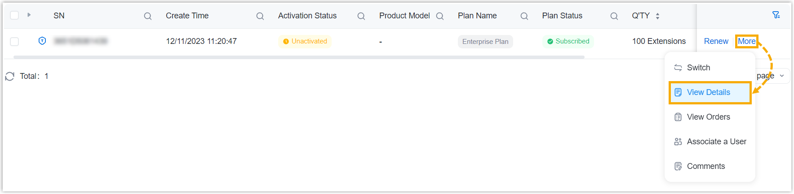
Task: Choose Switch in the More menu
Action: (x=698, y=68)
